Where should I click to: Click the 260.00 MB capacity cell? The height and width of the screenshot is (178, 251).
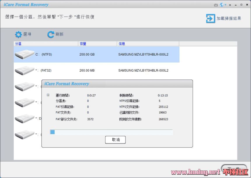pyautogui.click(x=87, y=71)
